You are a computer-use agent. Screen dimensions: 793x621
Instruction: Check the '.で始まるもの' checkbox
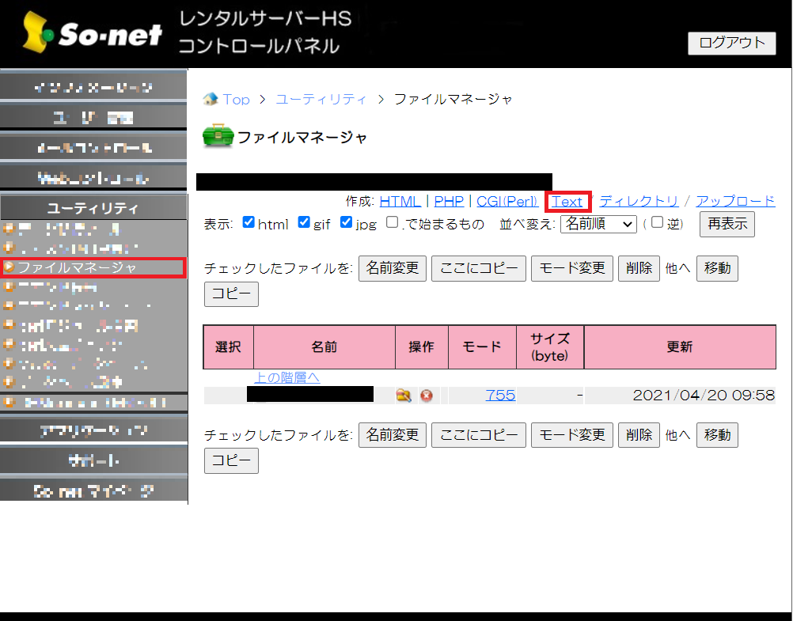point(393,223)
